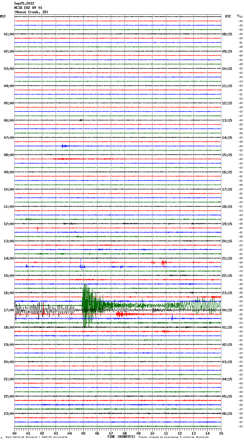The height and width of the screenshot is (441, 244).
Task: Select the '18:00' MST hour label
Action: click(9, 327)
